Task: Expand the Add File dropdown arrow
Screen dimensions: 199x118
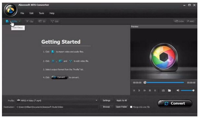Action: click(x=20, y=21)
